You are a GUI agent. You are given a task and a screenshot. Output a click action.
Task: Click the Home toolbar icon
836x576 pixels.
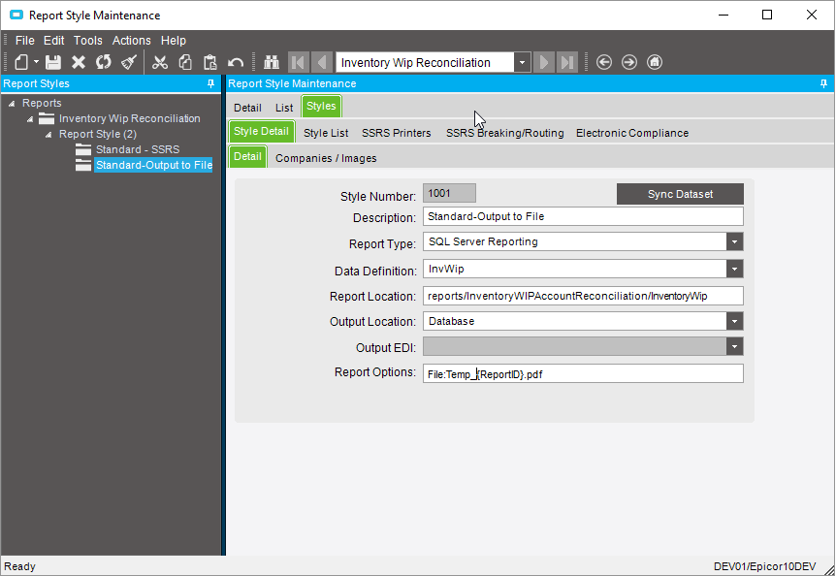pos(655,62)
